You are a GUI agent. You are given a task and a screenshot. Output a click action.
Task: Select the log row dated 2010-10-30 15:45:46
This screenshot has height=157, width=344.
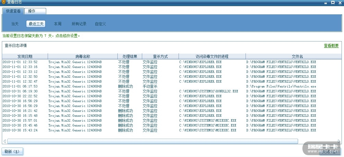point(172,125)
